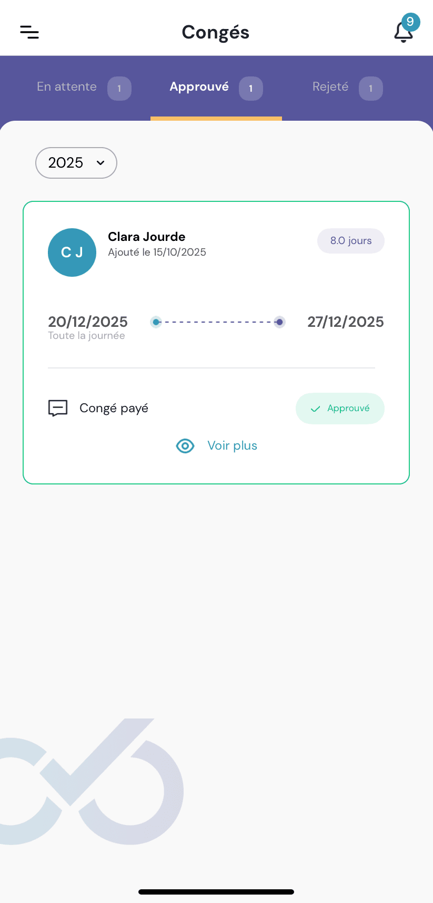
Task: Tap the notification count badge
Action: point(410,22)
